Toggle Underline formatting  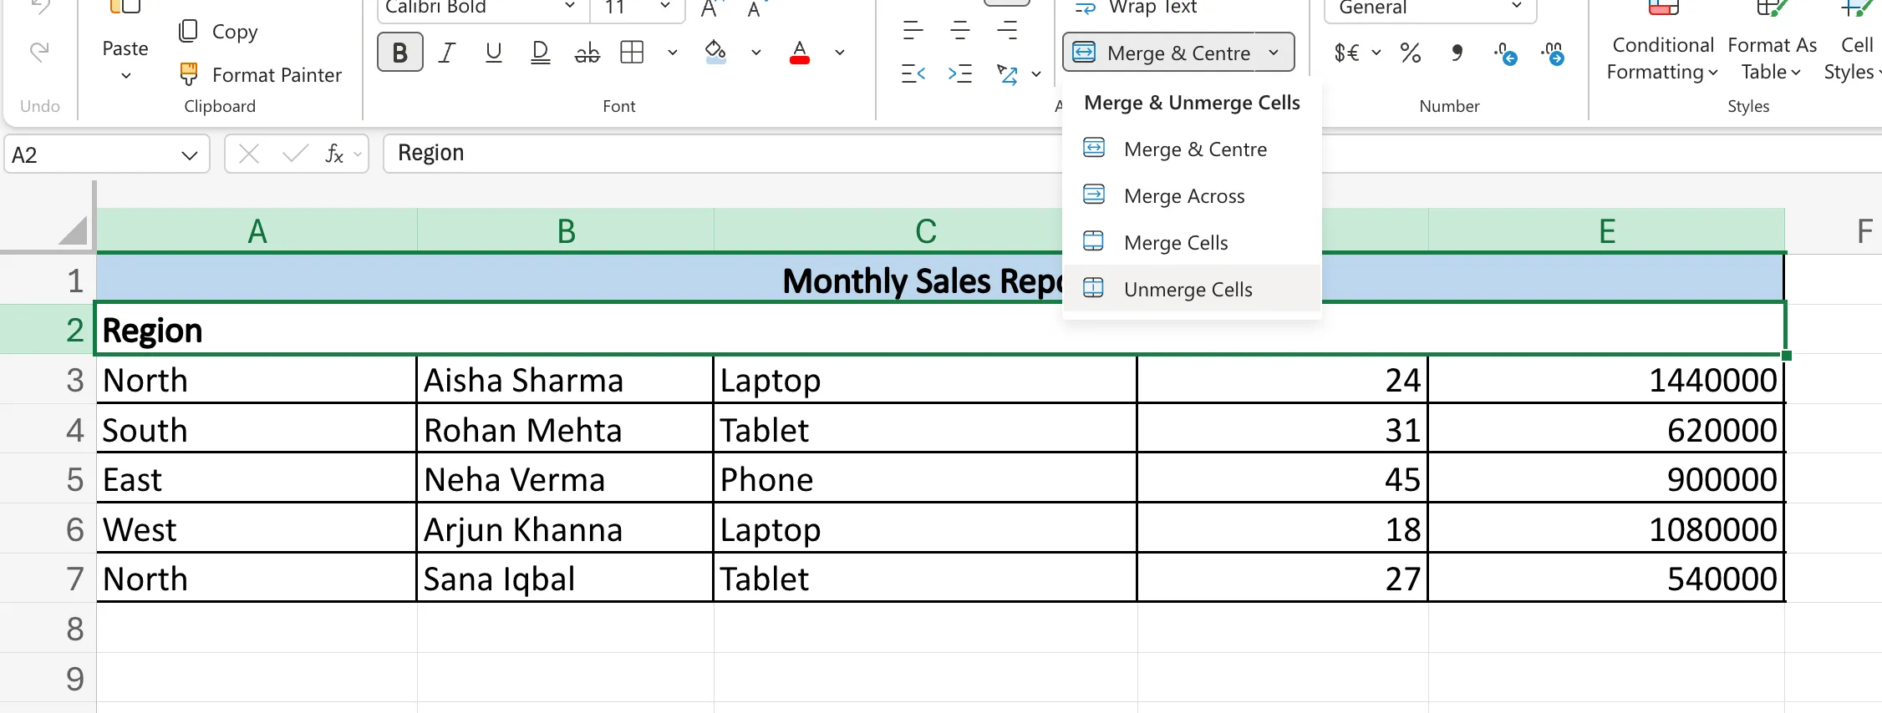click(494, 53)
